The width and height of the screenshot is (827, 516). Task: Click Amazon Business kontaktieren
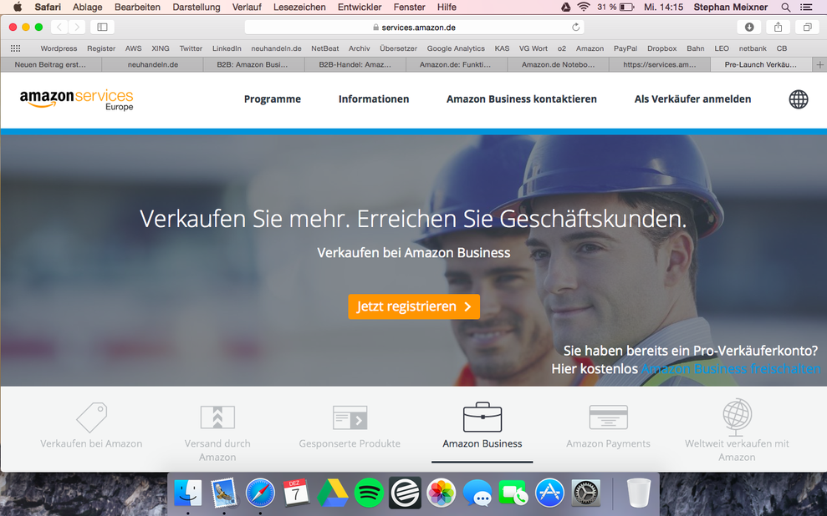[x=522, y=99]
